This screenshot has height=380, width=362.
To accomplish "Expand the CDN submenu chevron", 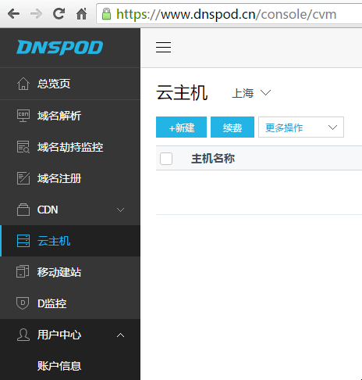I will pos(120,210).
